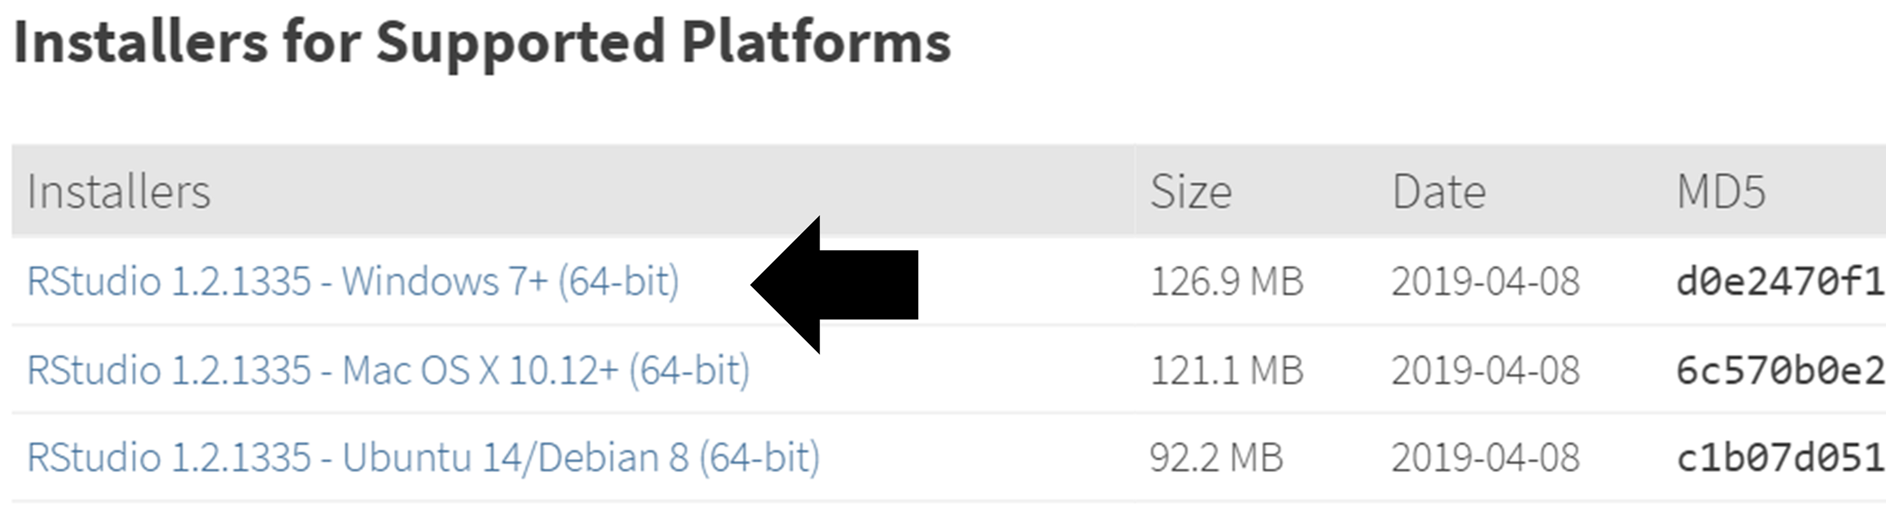Select the MD5 column header
Screen dimensions: 1886x517
(x=1721, y=192)
